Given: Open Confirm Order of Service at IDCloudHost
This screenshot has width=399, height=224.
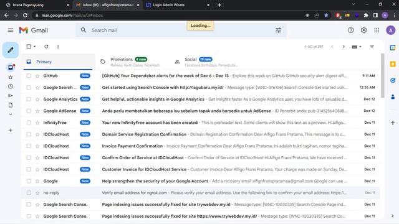Looking at the screenshot, I should coord(200,157).
